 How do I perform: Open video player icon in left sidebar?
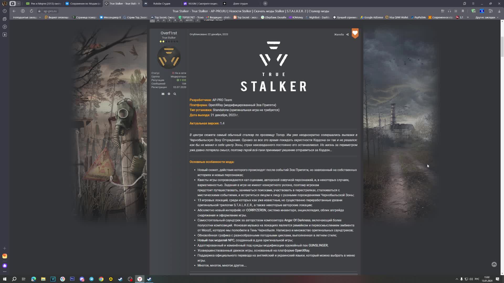(4, 27)
